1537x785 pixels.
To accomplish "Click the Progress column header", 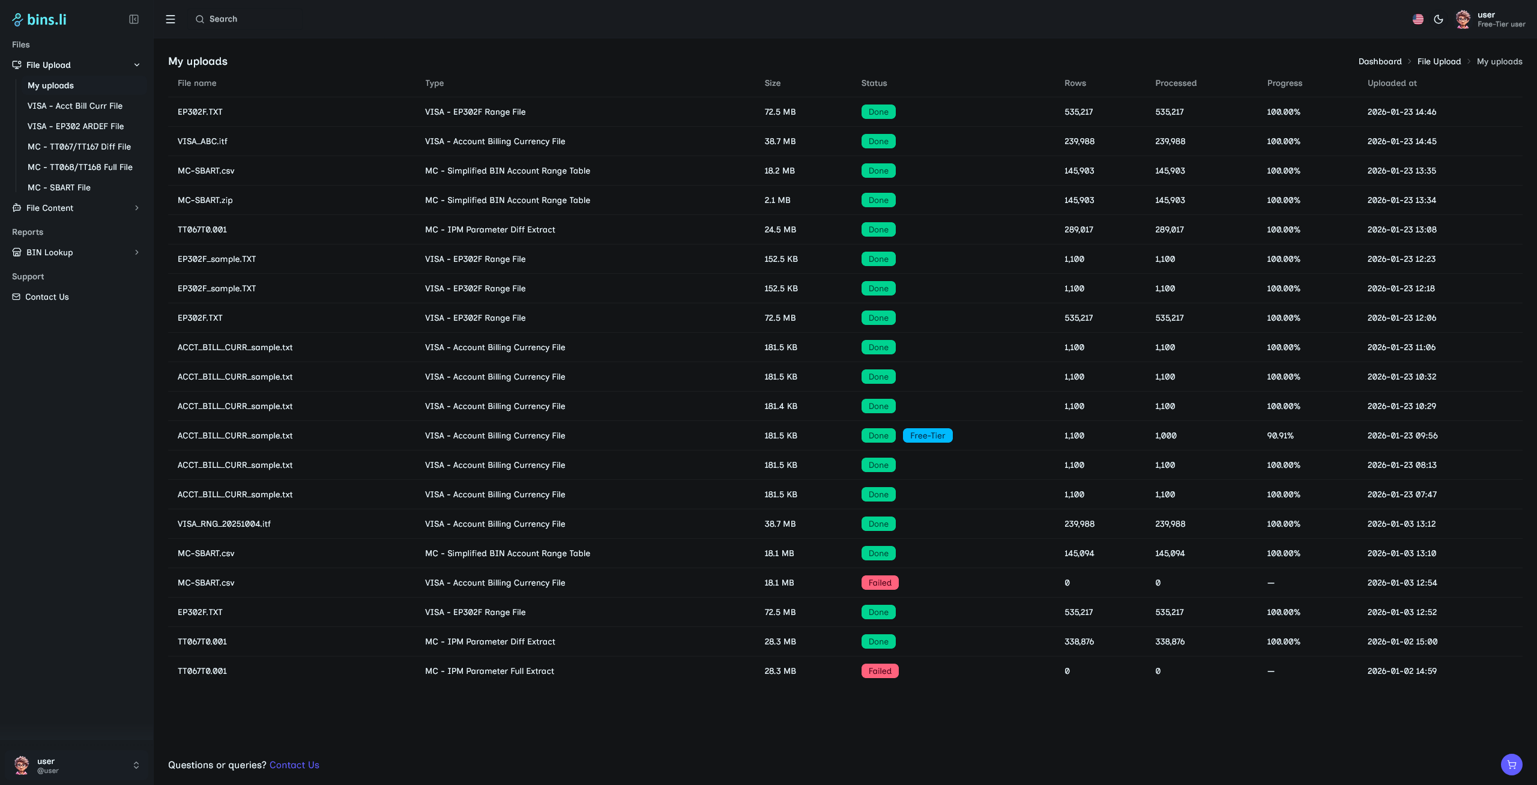I will point(1284,83).
